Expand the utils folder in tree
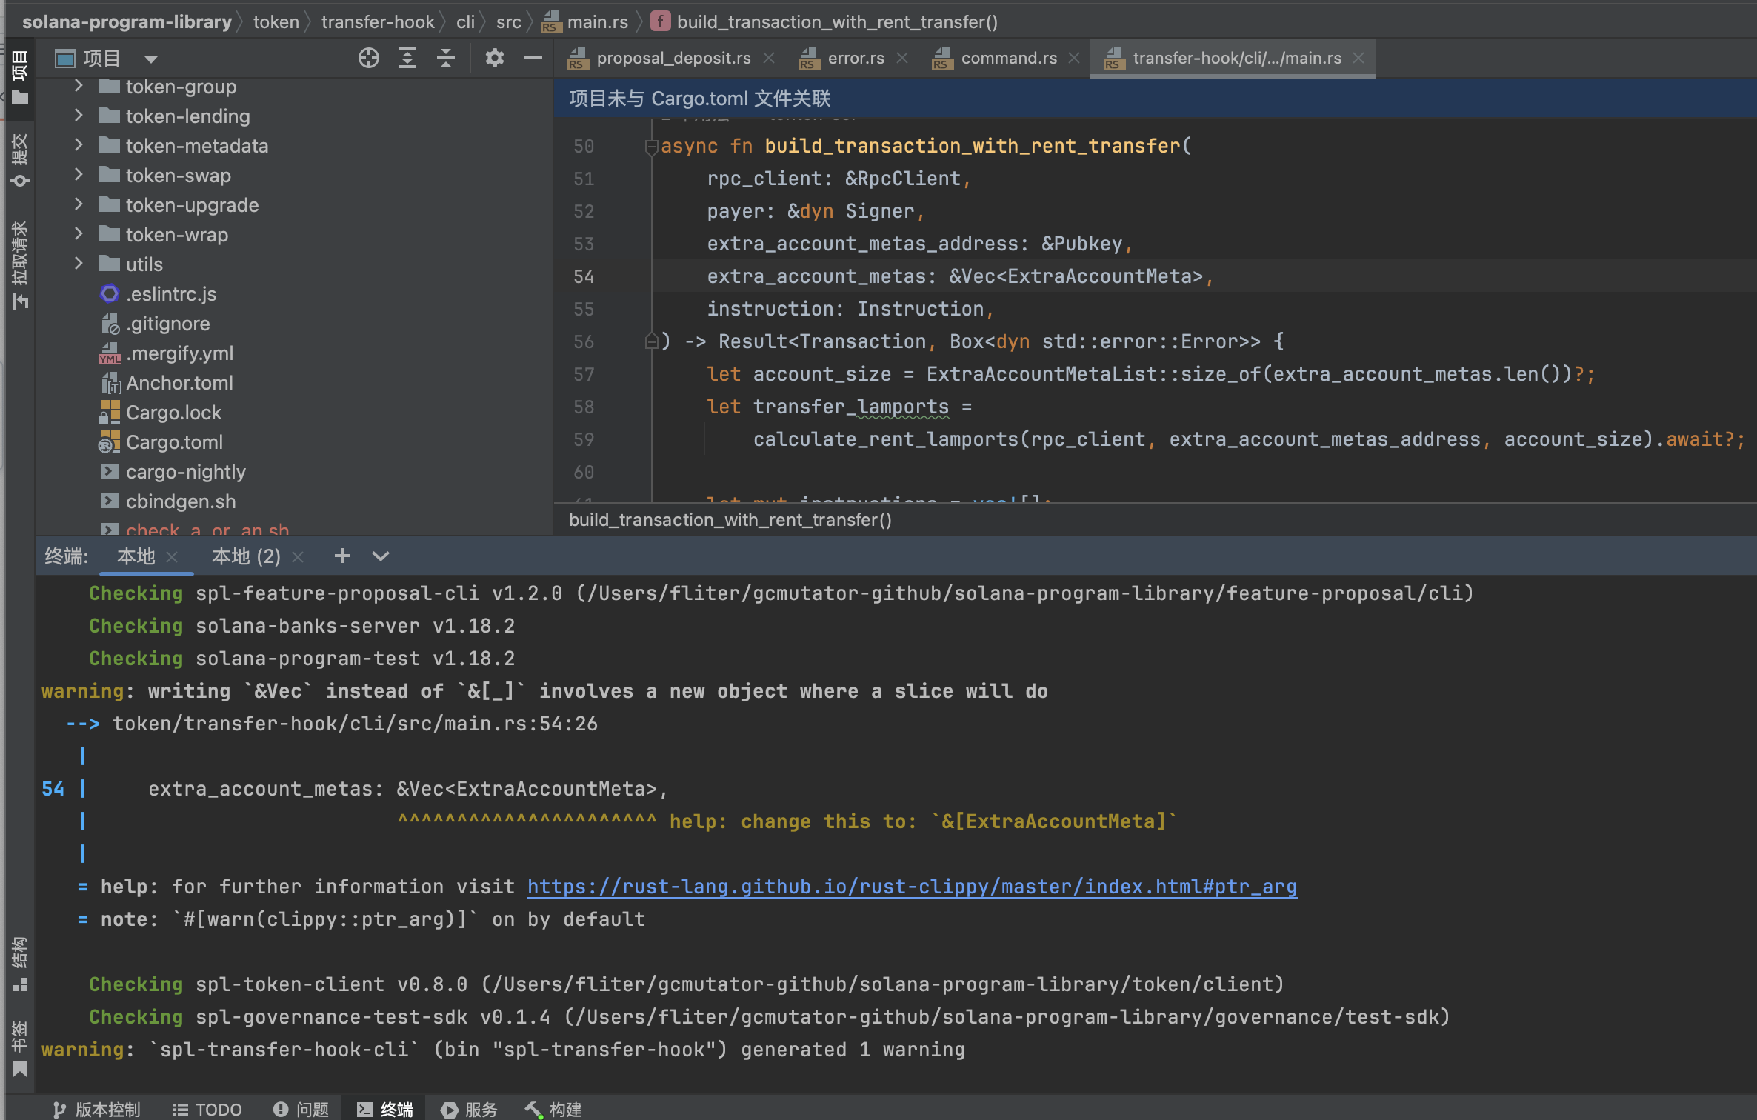1757x1120 pixels. pos(79,264)
